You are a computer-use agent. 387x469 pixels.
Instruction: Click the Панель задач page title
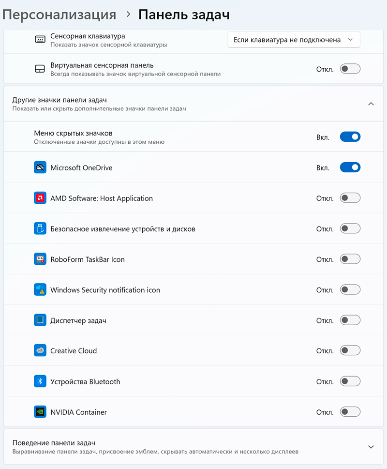point(184,15)
